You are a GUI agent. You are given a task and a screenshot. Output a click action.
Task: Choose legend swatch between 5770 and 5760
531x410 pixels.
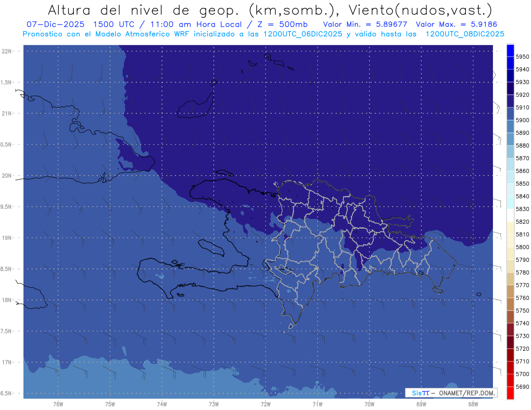[x=510, y=291]
